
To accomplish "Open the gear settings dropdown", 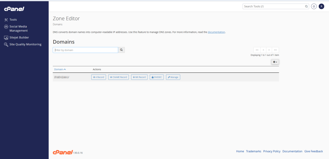I will click(275, 61).
